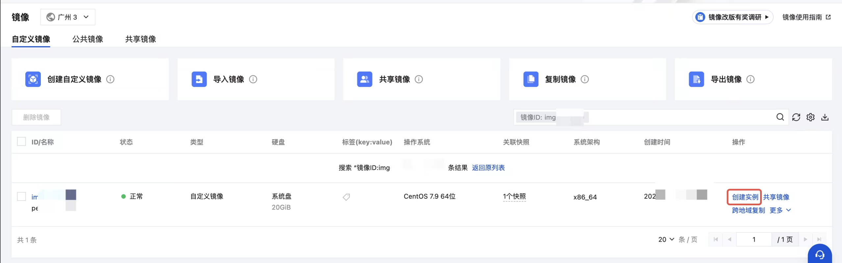
Task: Open table column settings gear
Action: (810, 117)
